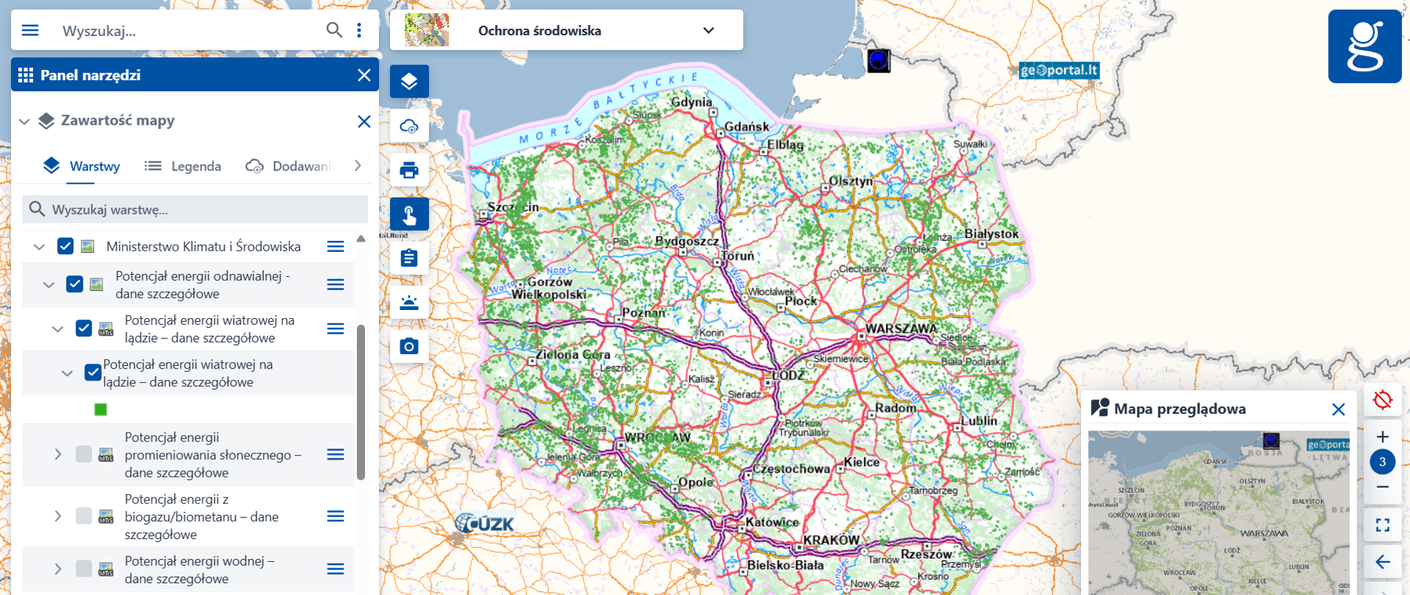Close the Panel narzędzi panel
This screenshot has width=1410, height=595.
(x=364, y=75)
